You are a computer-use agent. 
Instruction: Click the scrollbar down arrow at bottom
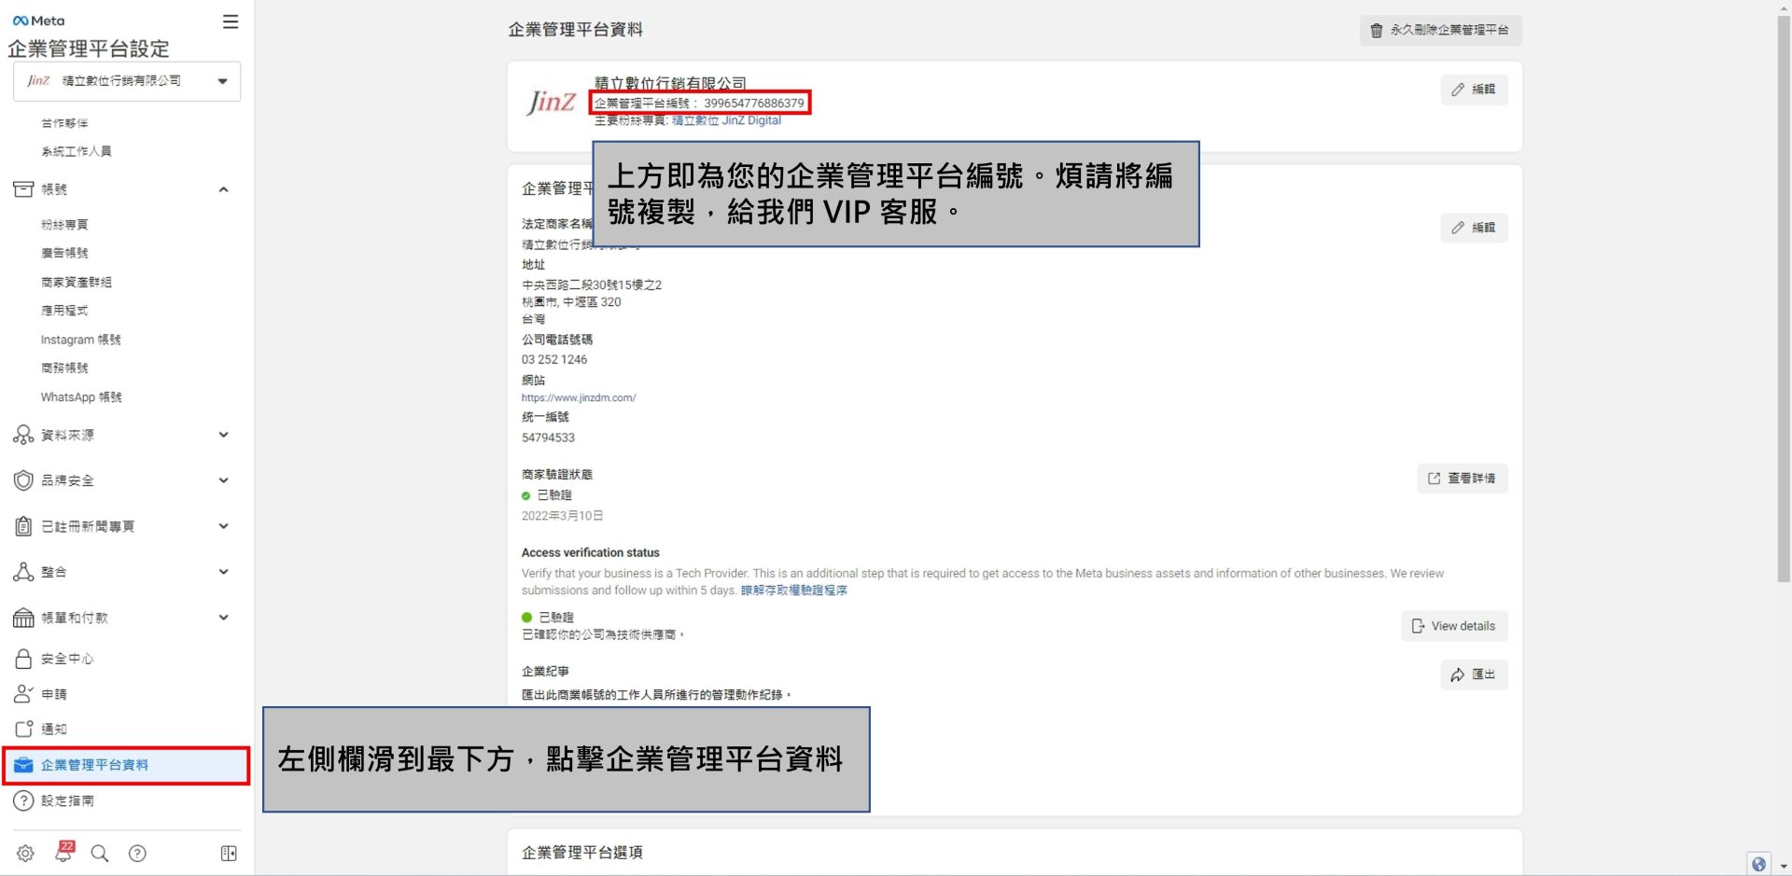pyautogui.click(x=1784, y=867)
